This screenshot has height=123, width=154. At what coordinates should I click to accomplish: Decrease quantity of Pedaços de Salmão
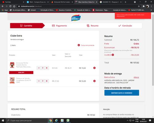39,81
